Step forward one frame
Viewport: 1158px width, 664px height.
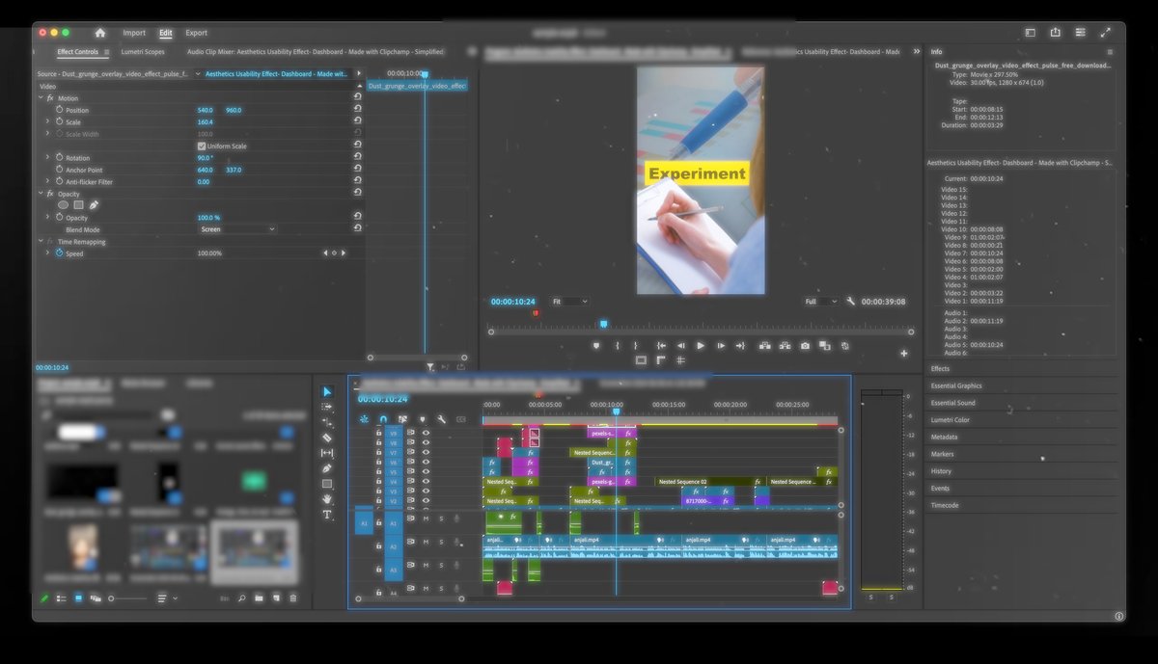pyautogui.click(x=720, y=345)
